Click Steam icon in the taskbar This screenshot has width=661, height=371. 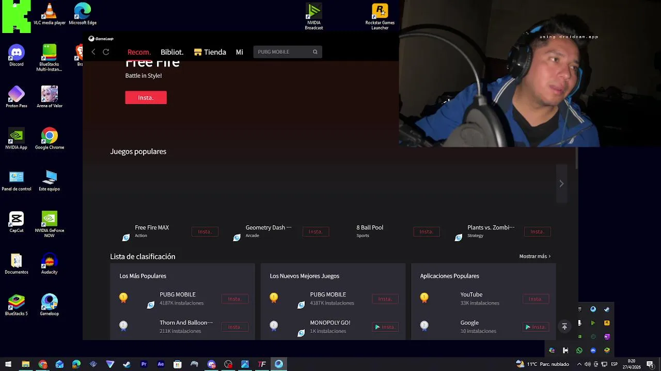tap(127, 364)
